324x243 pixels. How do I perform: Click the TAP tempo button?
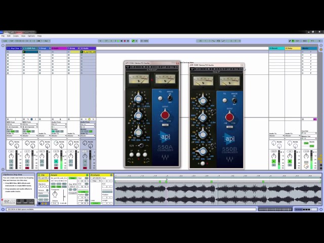[12, 41]
